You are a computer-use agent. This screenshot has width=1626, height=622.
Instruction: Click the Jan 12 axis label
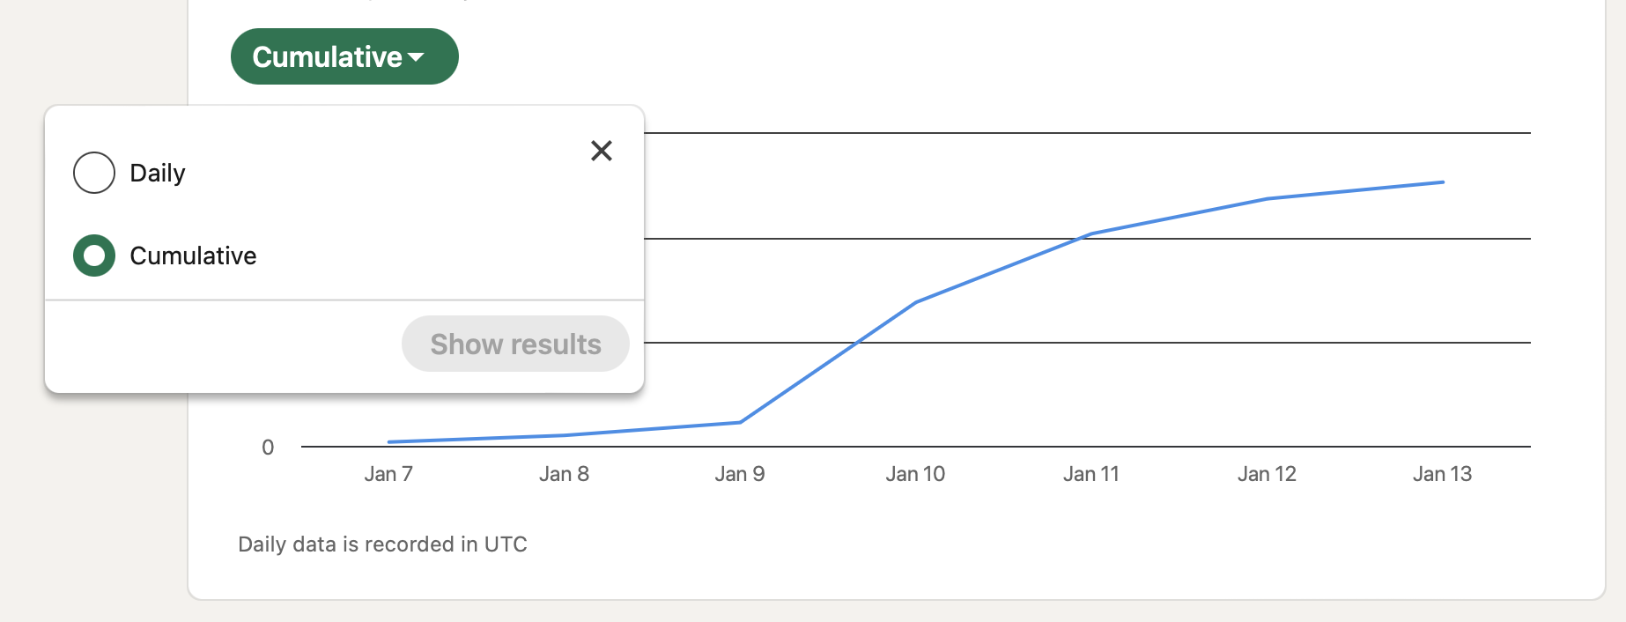1267,474
